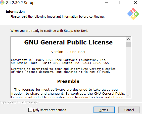Click the 'When you are ready to continue' text

[49, 31]
